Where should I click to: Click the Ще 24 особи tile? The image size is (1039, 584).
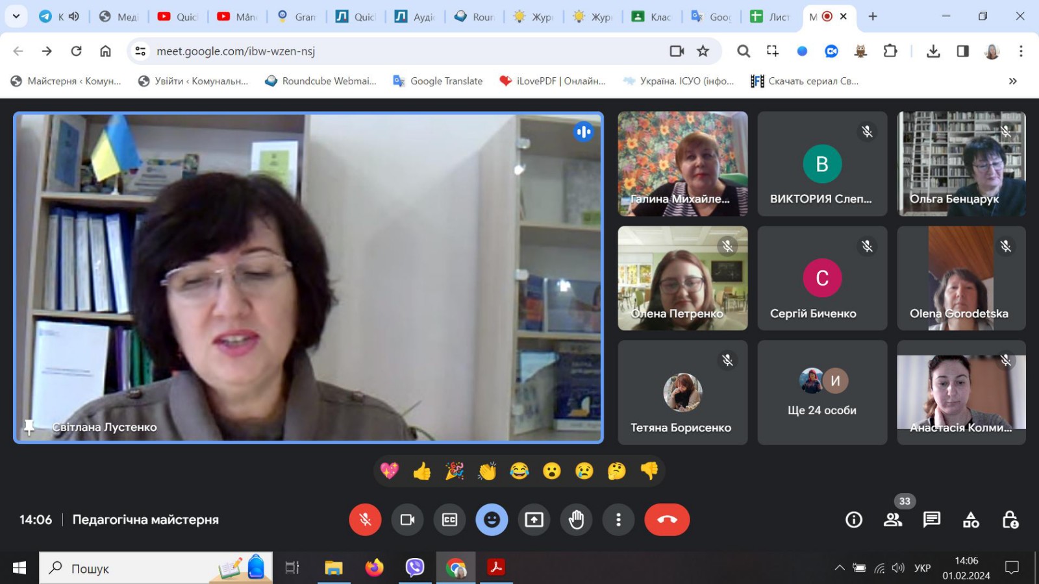(x=822, y=393)
